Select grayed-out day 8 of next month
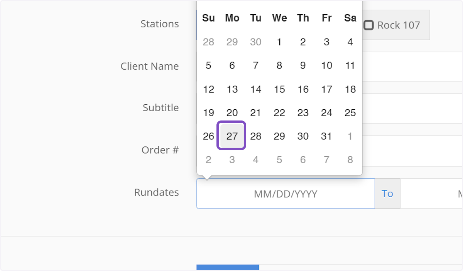The width and height of the screenshot is (463, 271). pyautogui.click(x=350, y=160)
